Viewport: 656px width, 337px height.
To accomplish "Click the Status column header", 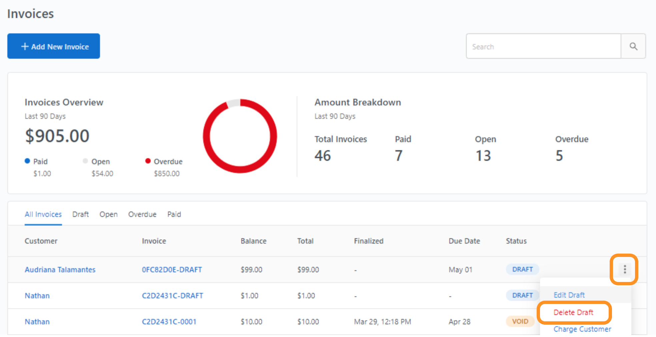I will click(516, 241).
